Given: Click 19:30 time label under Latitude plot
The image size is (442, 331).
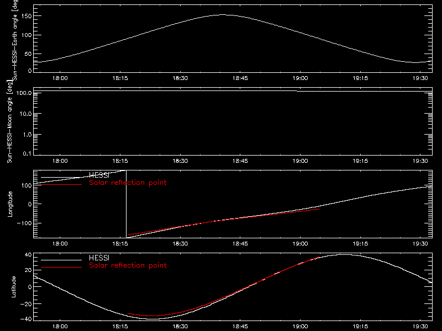Looking at the screenshot, I should click(420, 327).
